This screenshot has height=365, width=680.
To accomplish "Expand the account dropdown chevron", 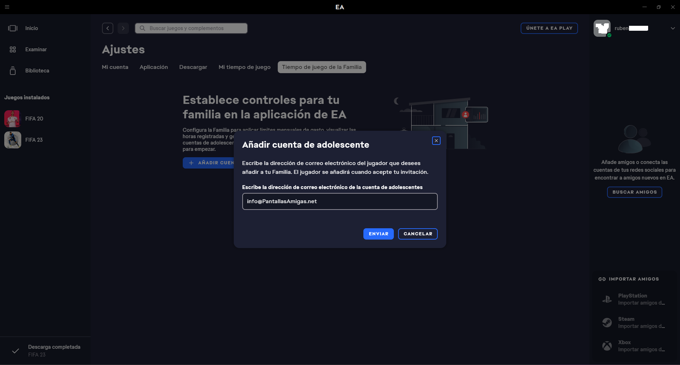I will (673, 28).
